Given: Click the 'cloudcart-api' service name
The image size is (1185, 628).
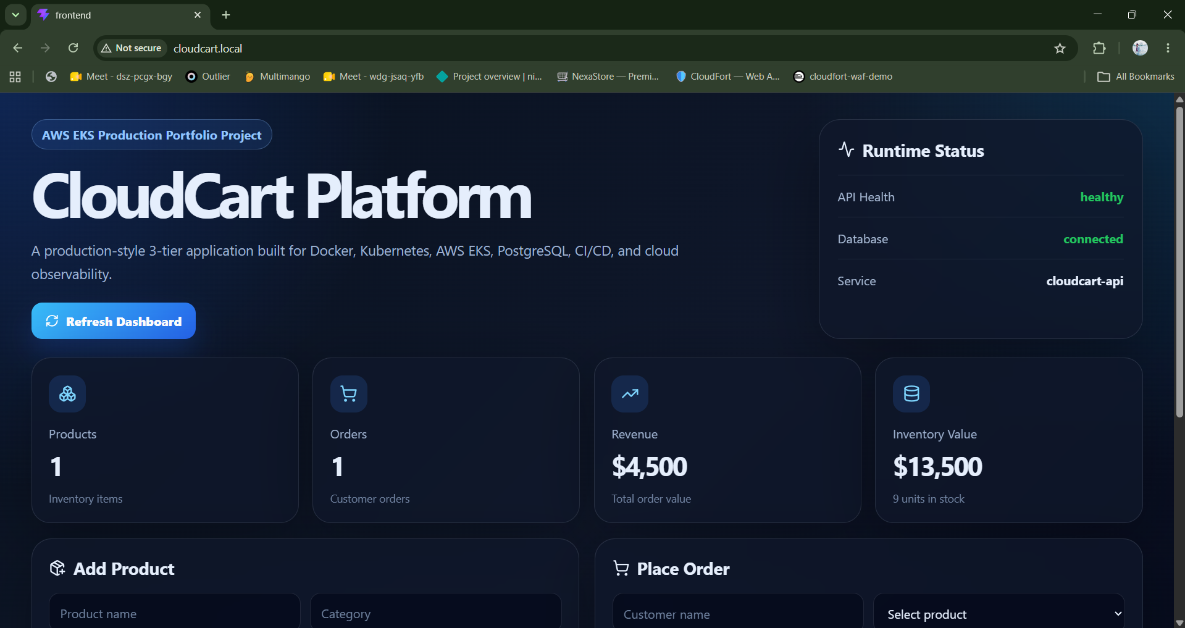Looking at the screenshot, I should pyautogui.click(x=1084, y=281).
